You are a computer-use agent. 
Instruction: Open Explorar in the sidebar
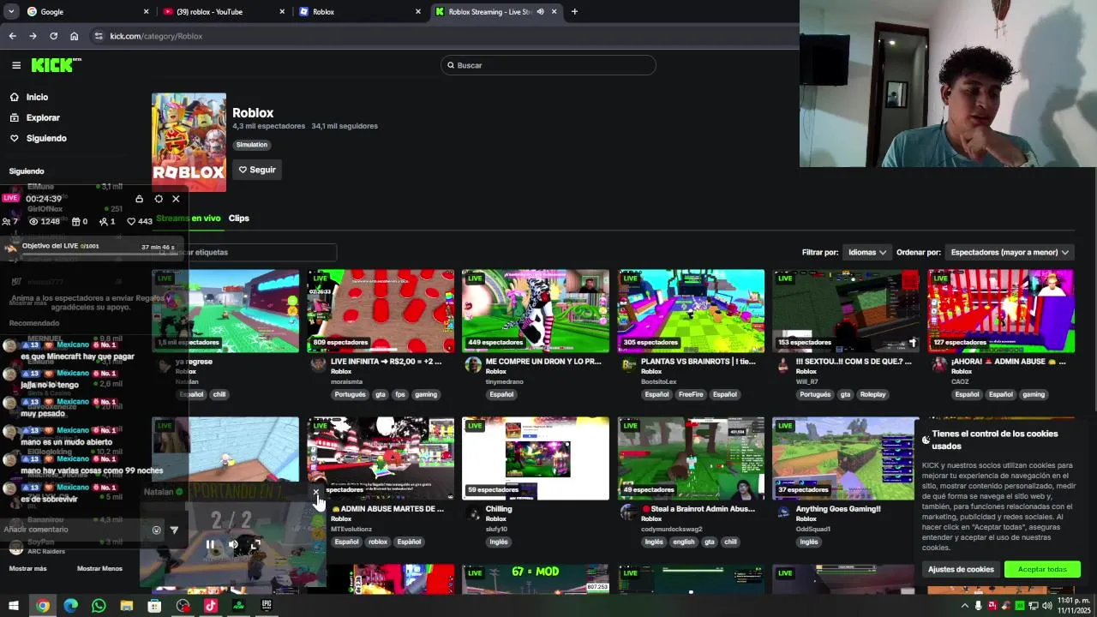coord(43,117)
